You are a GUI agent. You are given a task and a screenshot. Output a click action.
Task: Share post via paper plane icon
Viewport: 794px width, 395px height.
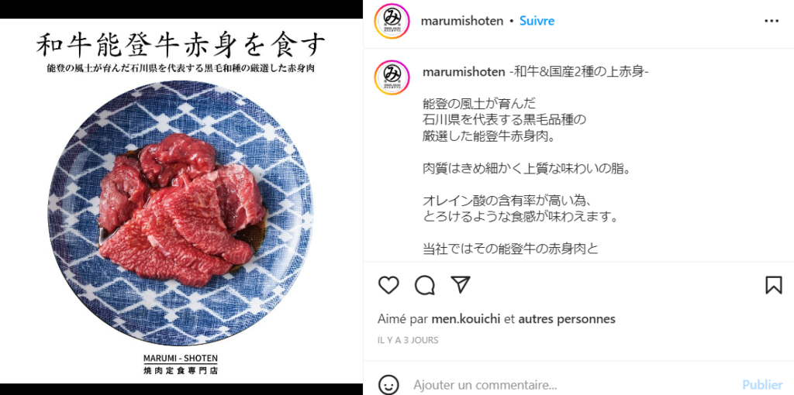(461, 285)
